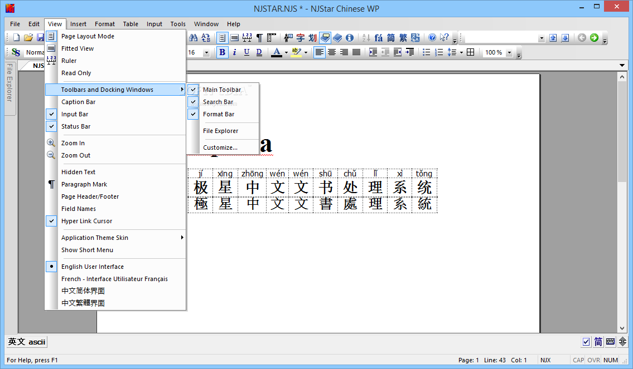Justify text using toolbar icon
The height and width of the screenshot is (369, 633).
pos(356,52)
